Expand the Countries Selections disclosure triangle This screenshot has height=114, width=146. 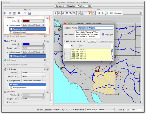(7, 102)
